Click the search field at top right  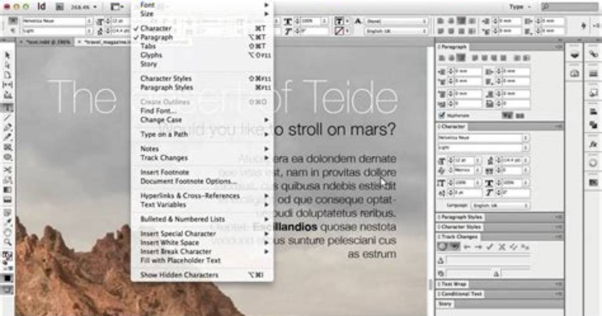tap(570, 7)
